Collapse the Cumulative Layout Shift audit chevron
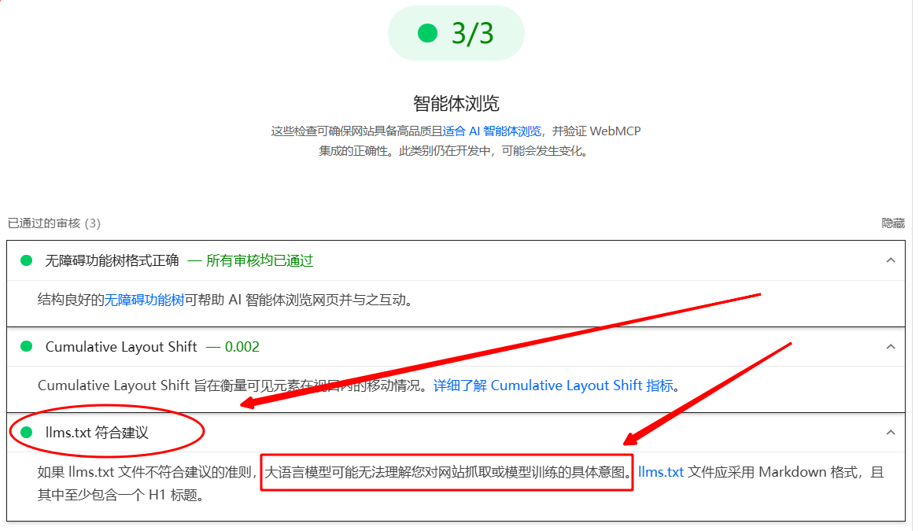 click(891, 346)
